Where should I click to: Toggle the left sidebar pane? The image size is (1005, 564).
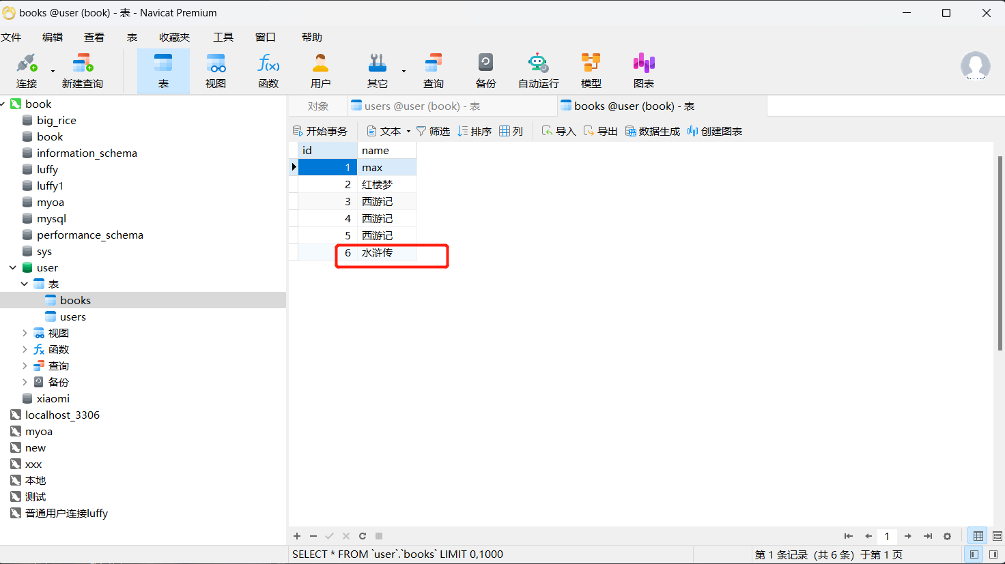coord(974,554)
